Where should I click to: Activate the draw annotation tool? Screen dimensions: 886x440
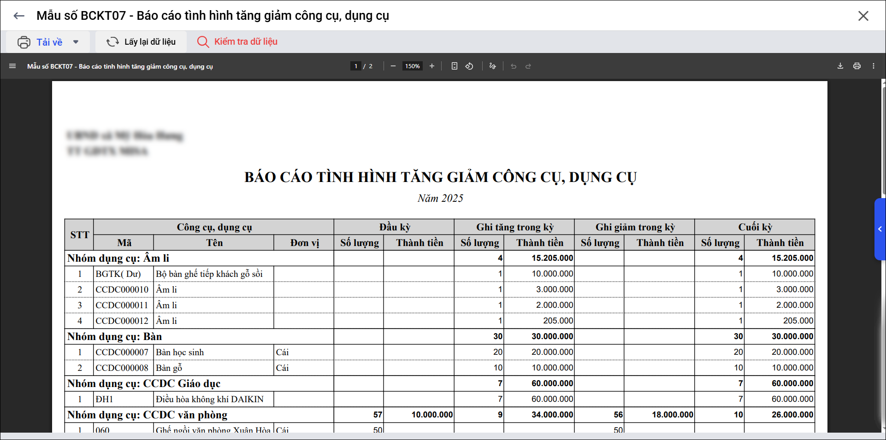pos(492,66)
